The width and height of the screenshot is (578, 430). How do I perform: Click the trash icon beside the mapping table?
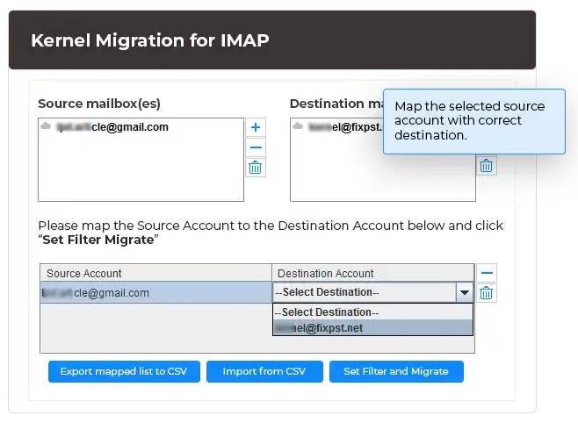(x=487, y=293)
